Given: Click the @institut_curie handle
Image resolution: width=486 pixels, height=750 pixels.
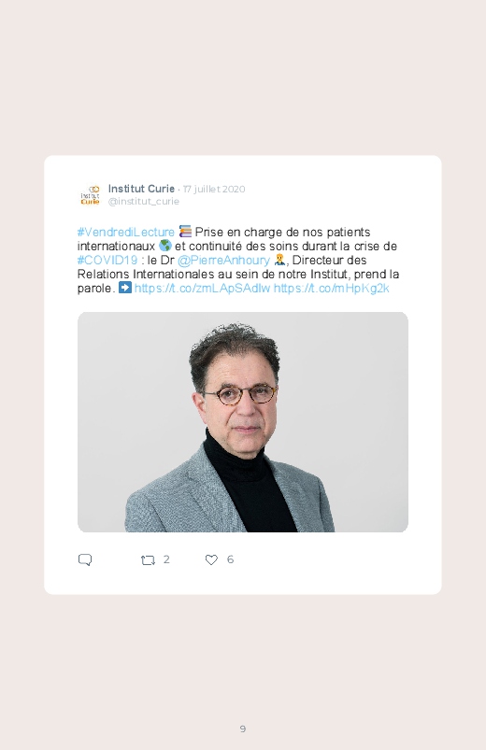Looking at the screenshot, I should click(x=144, y=202).
